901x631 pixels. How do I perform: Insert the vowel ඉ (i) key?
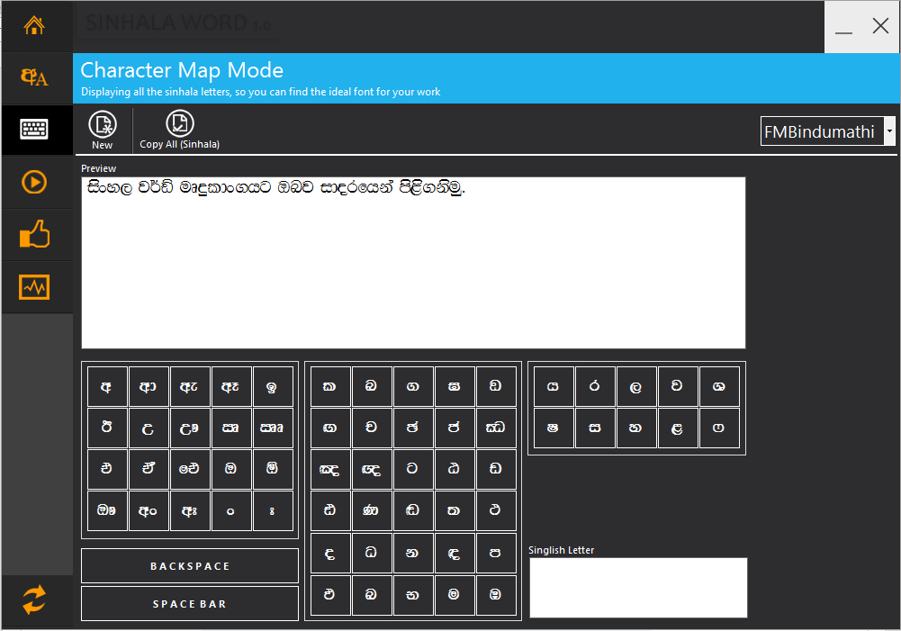coord(273,386)
